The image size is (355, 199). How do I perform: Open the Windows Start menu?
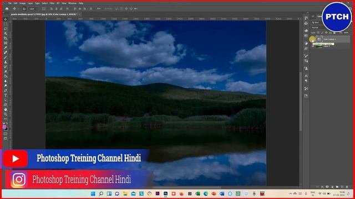[x=93, y=193]
